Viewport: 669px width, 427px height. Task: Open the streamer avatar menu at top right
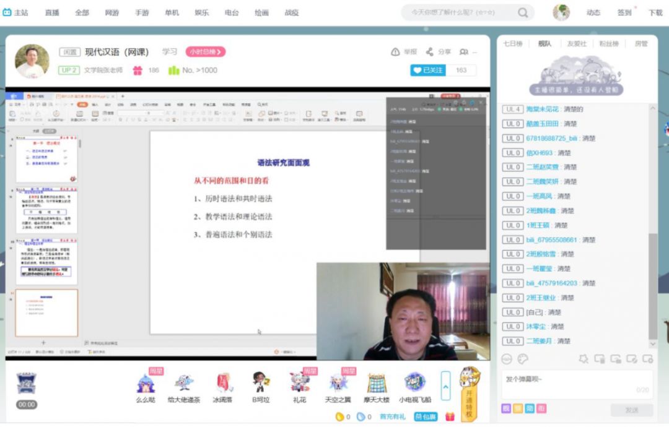pyautogui.click(x=561, y=12)
